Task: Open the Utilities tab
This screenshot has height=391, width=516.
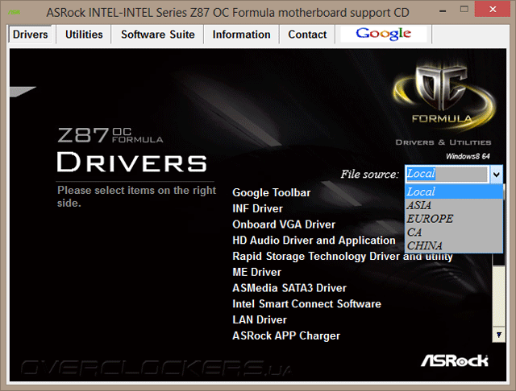Action: click(x=84, y=35)
